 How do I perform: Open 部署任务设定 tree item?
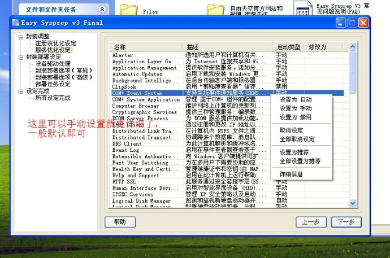coord(53,84)
